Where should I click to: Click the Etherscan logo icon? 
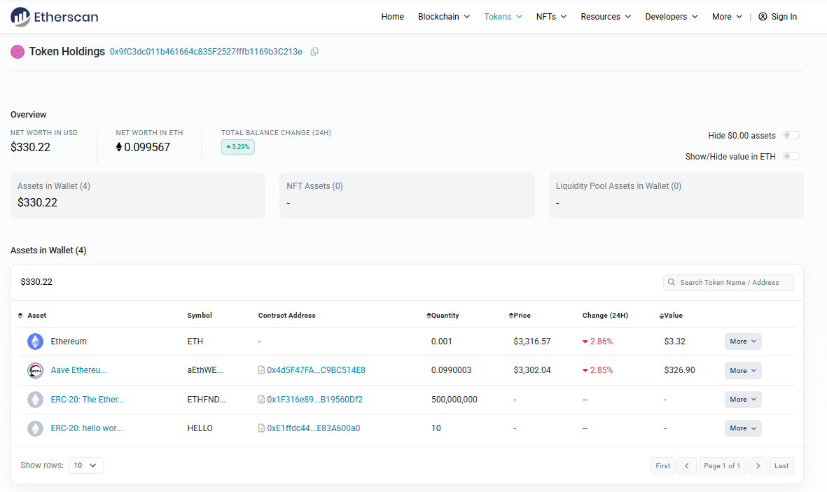click(x=20, y=17)
